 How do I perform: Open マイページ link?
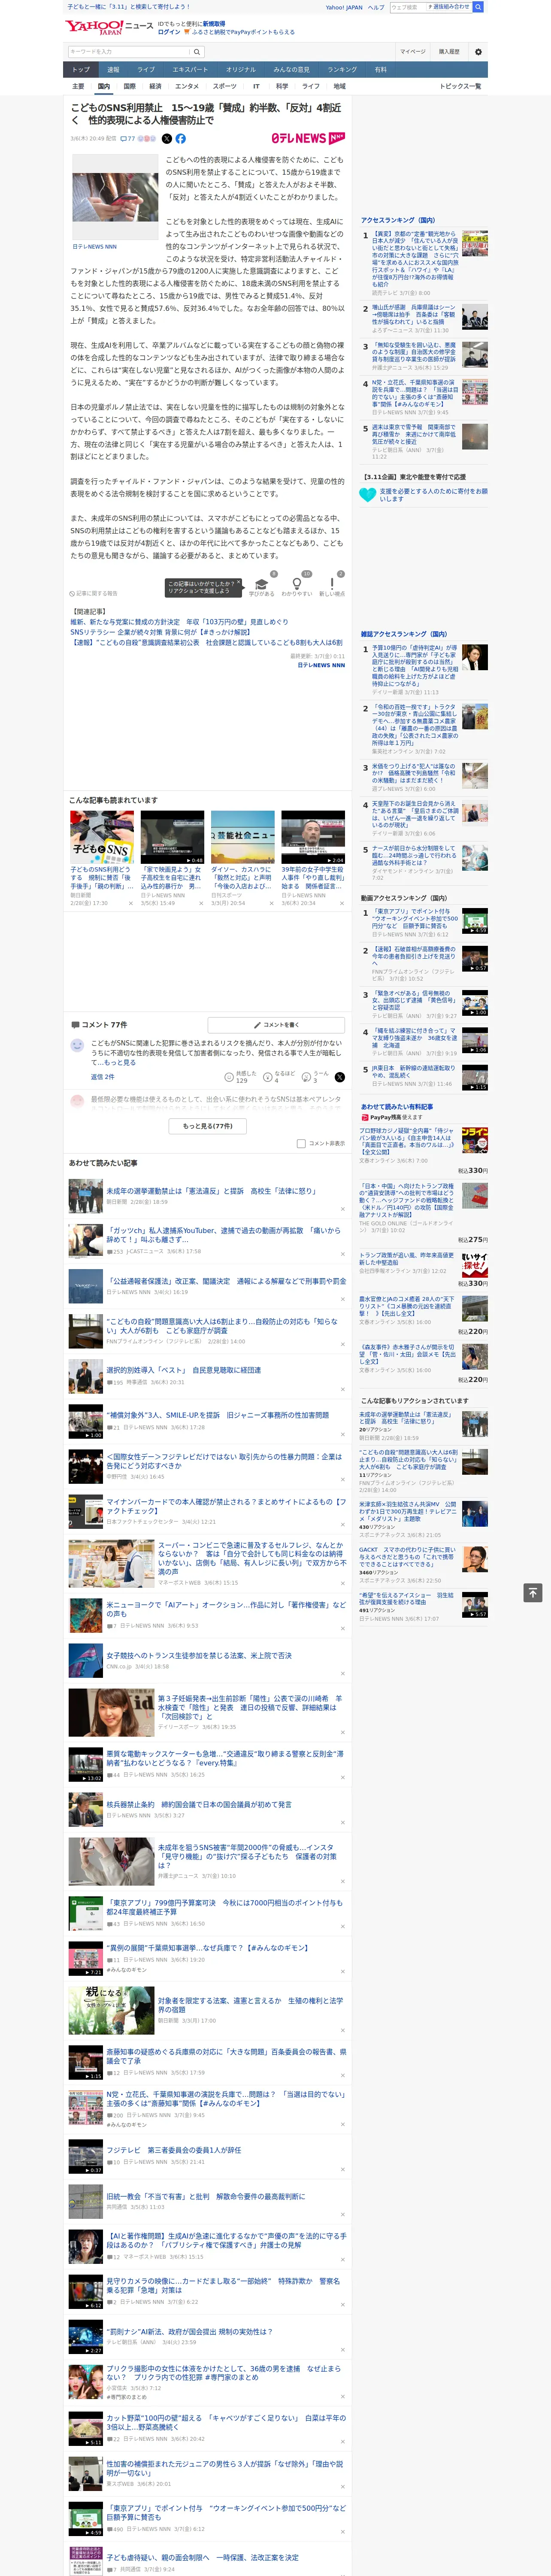click(x=413, y=51)
